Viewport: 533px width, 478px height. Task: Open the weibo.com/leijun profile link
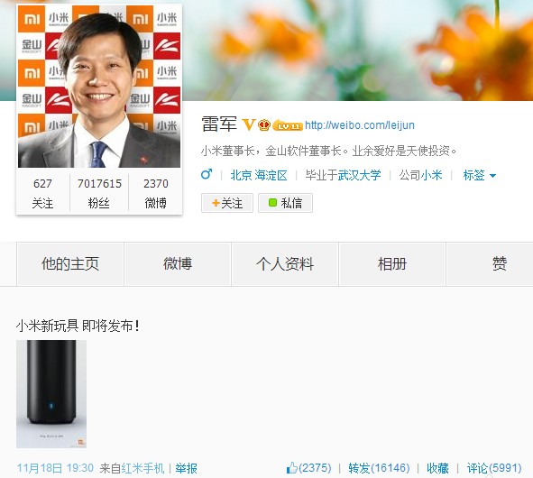pyautogui.click(x=360, y=125)
